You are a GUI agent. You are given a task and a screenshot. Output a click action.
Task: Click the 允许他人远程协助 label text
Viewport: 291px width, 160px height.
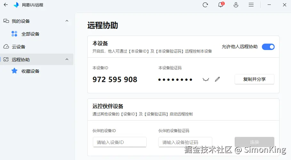[240, 46]
